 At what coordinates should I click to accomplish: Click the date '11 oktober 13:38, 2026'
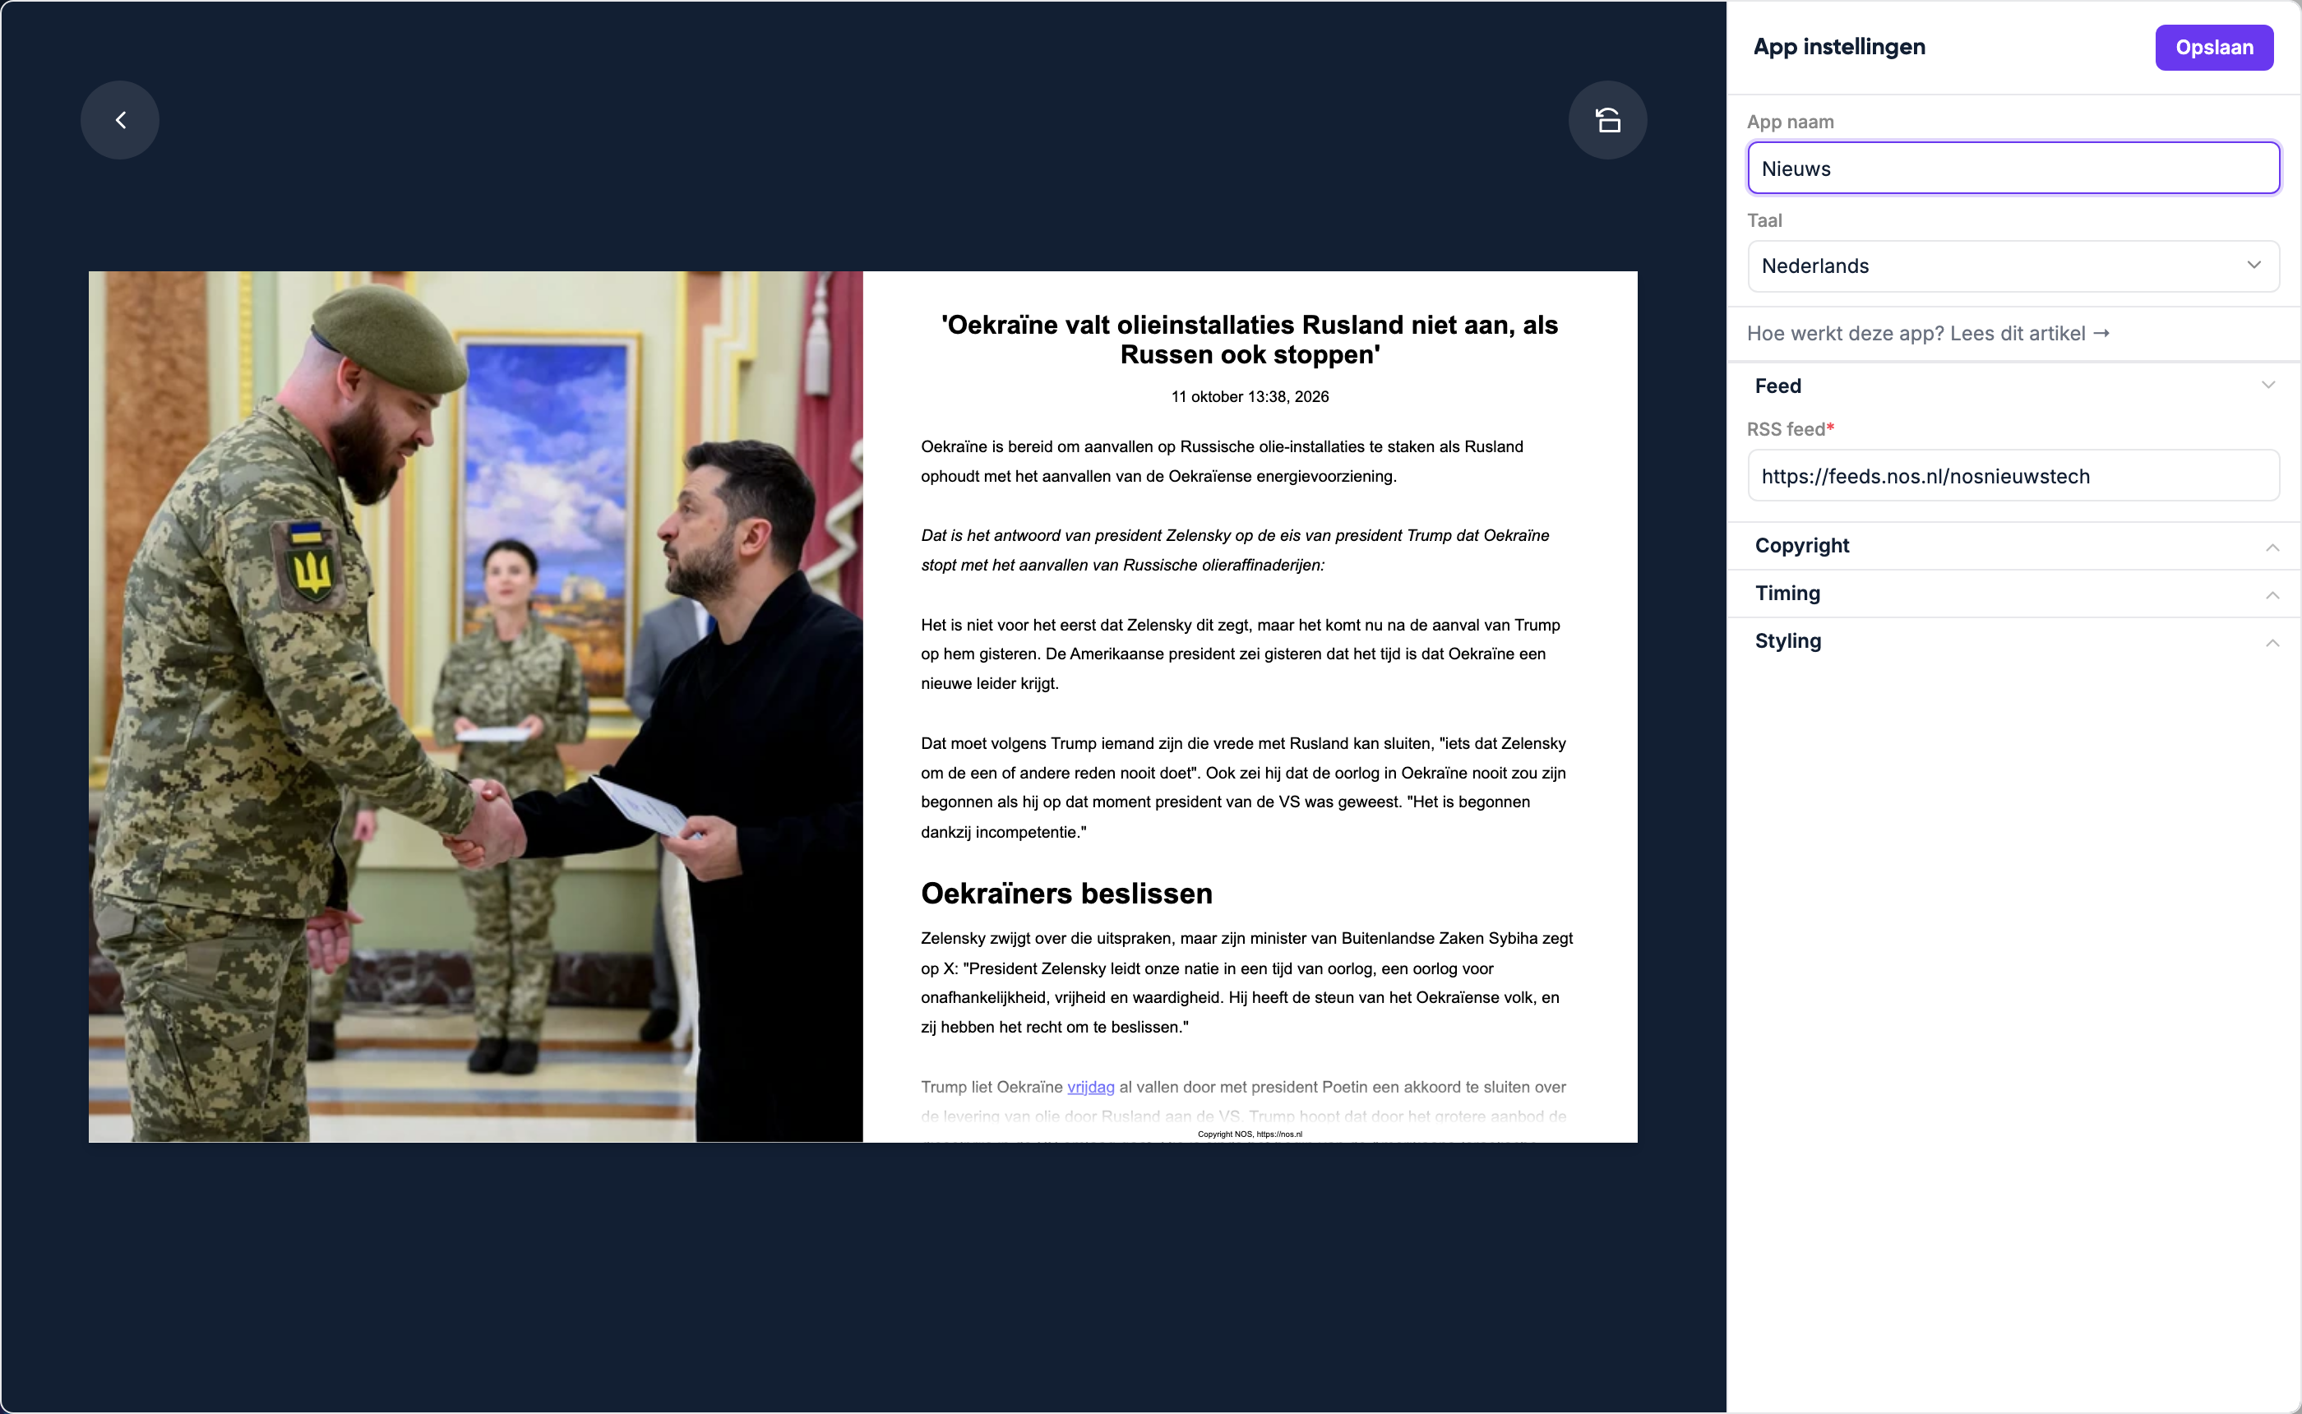1249,396
